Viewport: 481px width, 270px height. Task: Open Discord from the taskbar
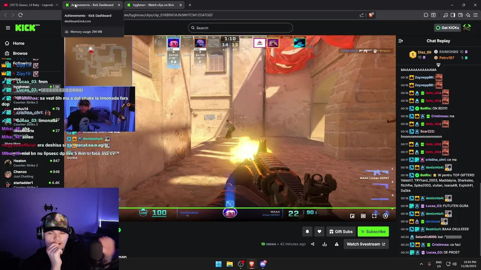263,264
